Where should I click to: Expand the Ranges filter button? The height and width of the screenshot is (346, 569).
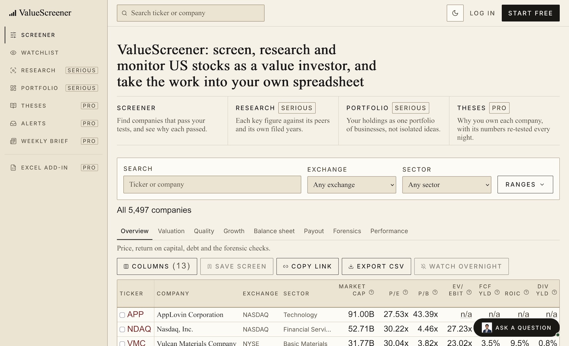pyautogui.click(x=525, y=185)
